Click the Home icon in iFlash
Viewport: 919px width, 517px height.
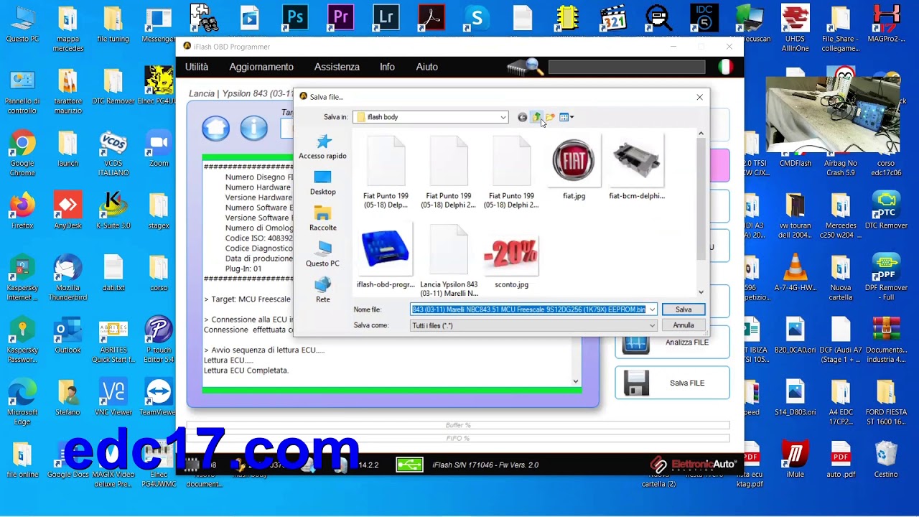(x=215, y=128)
